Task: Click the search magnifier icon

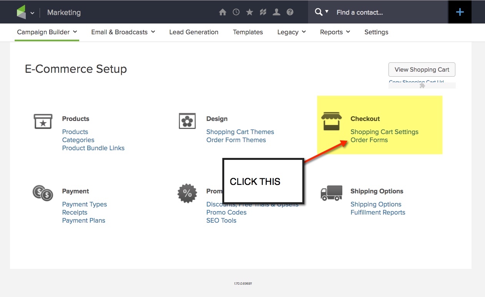Action: (318, 12)
